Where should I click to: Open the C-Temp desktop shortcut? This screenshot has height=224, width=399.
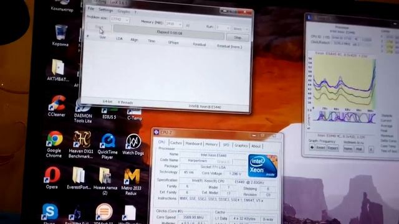(135, 114)
